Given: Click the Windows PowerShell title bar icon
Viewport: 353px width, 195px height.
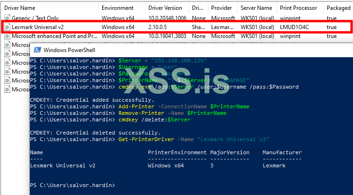Looking at the screenshot, I should pyautogui.click(x=37, y=50).
